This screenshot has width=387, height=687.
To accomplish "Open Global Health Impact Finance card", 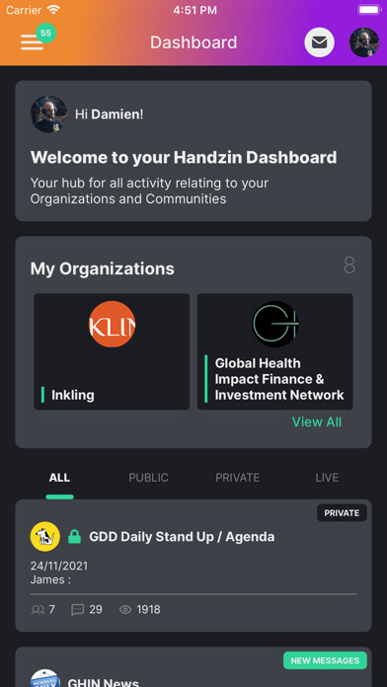I will 275,351.
